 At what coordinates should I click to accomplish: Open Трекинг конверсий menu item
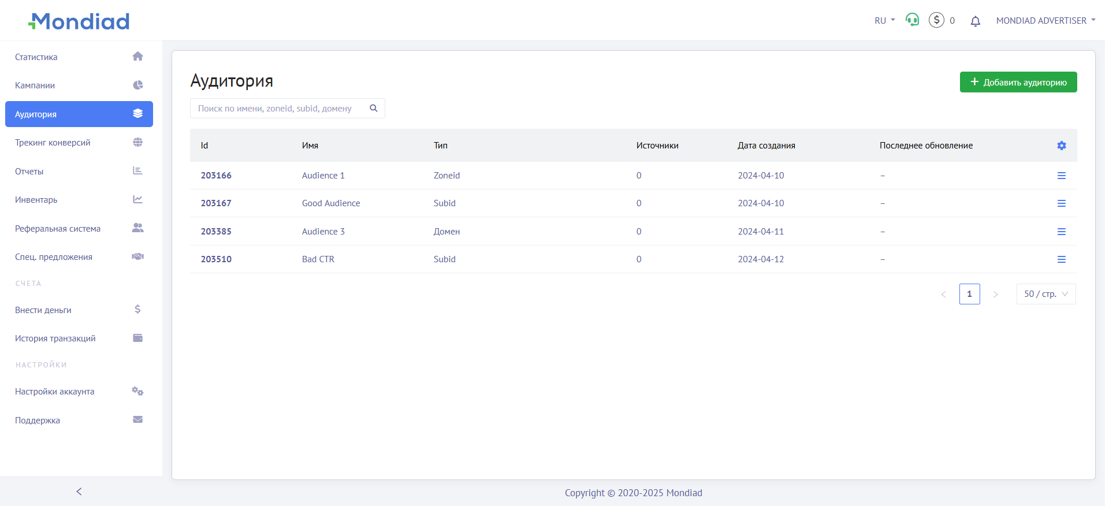click(x=53, y=143)
